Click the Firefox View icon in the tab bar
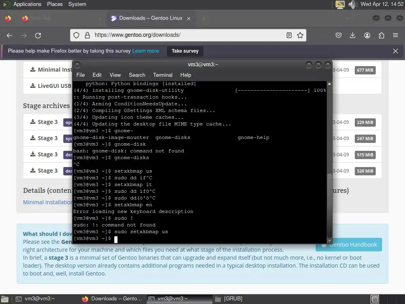405x304 pixels. (8, 18)
